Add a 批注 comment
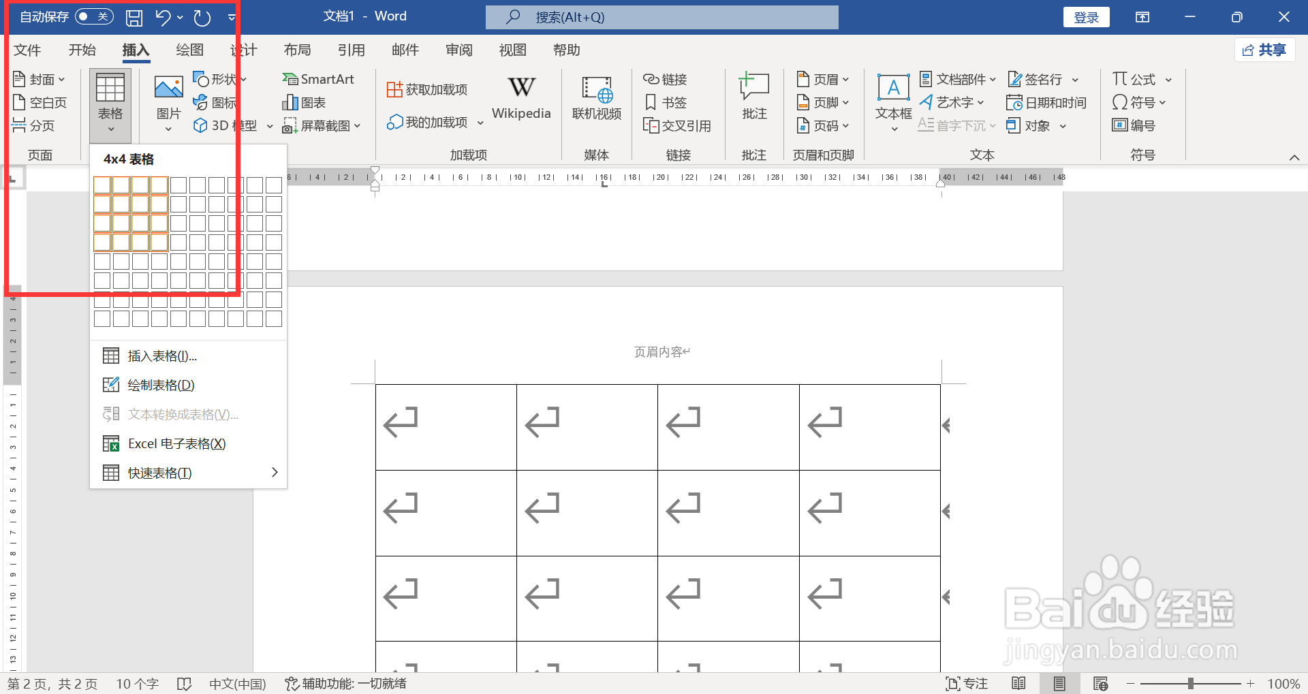The width and height of the screenshot is (1308, 694). [x=754, y=97]
